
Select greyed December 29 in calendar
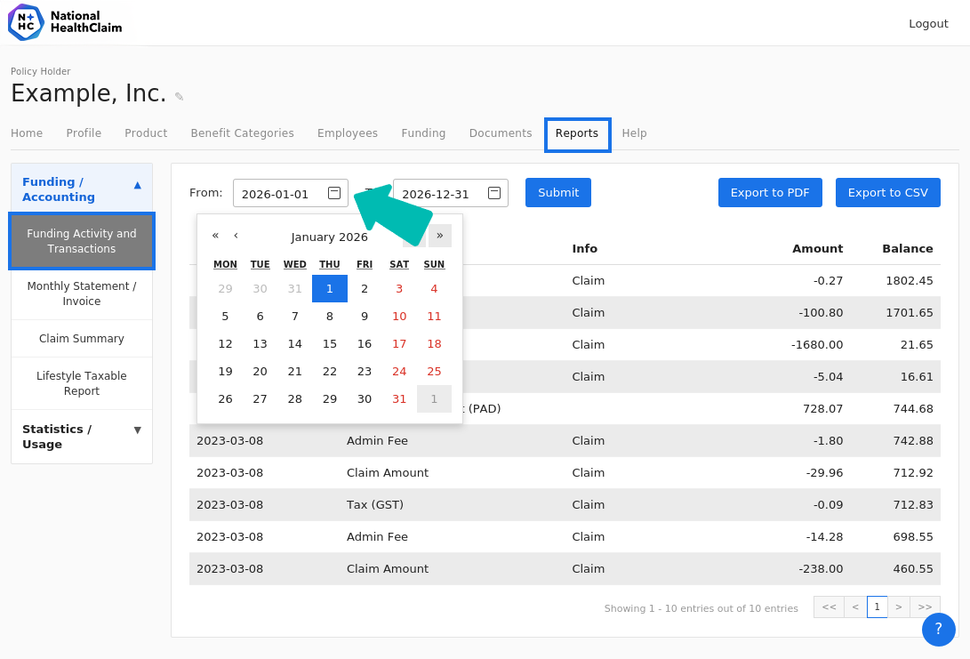(x=225, y=288)
